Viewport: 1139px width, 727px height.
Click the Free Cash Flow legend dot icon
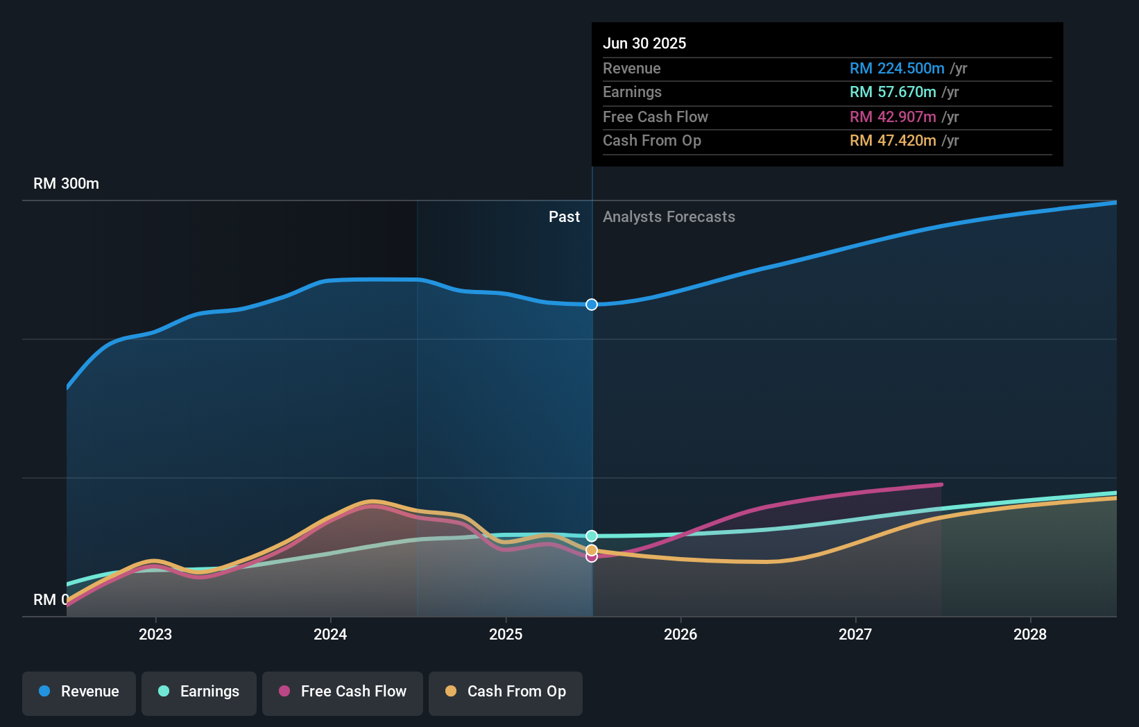pos(284,691)
